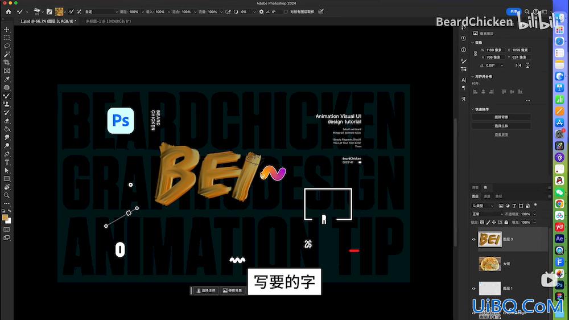Click 选择主体 in Properties quick actions
569x320 pixels.
tap(501, 126)
